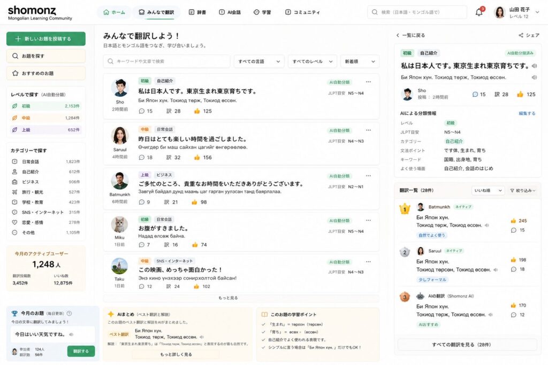Screen dimensions: 548x365
Task: Play audio of Batmunkh's translation
Action: [x=487, y=226]
